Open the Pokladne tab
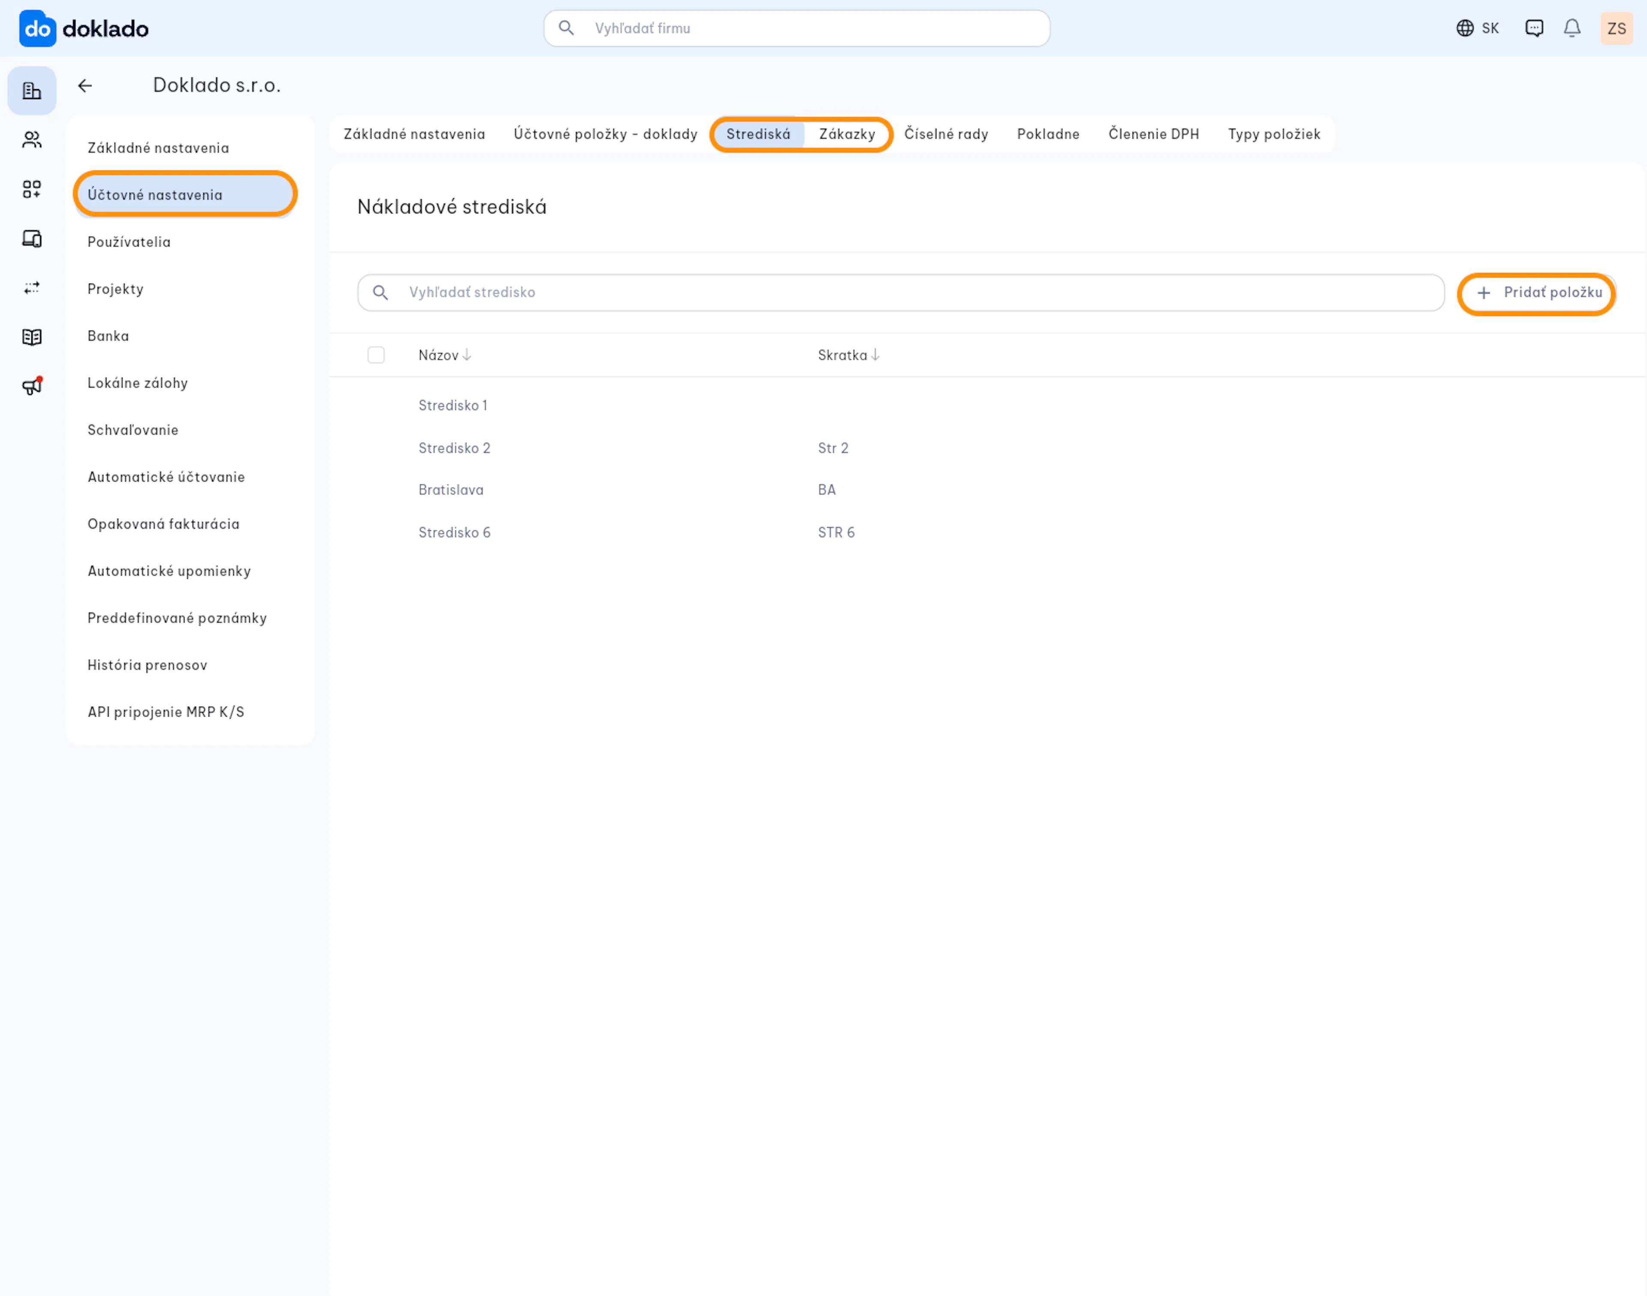The width and height of the screenshot is (1647, 1296). pos(1048,134)
